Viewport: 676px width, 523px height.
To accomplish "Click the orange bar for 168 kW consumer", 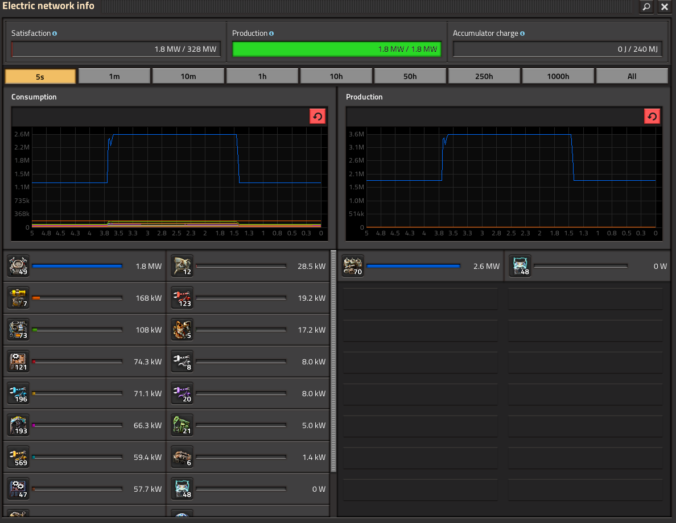I will click(77, 298).
